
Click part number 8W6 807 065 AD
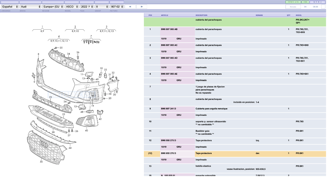point(169,58)
